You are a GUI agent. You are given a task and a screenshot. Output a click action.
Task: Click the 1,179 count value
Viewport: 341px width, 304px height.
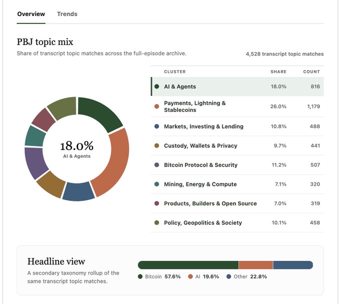(313, 106)
